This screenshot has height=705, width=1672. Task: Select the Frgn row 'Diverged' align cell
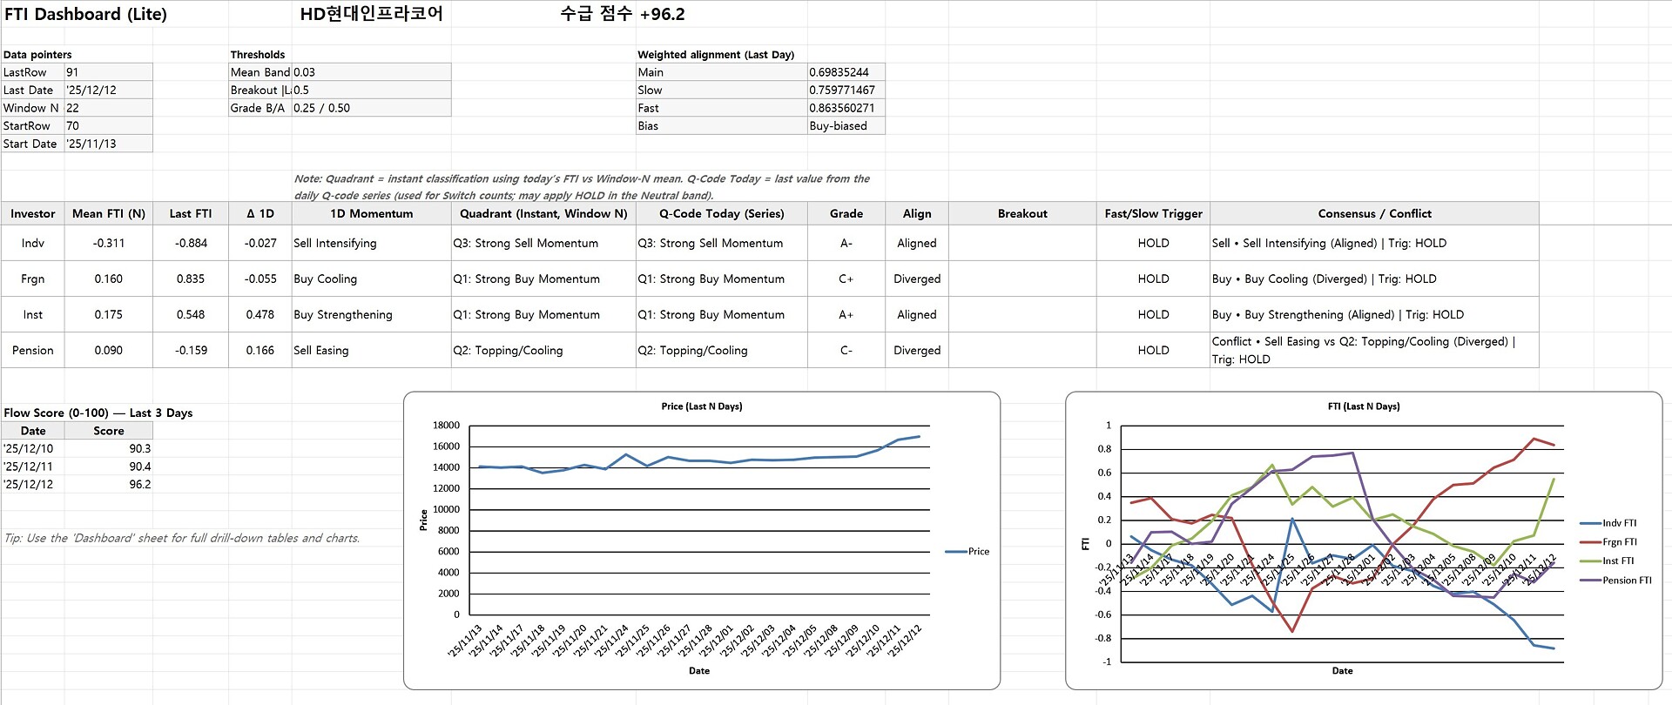917,279
